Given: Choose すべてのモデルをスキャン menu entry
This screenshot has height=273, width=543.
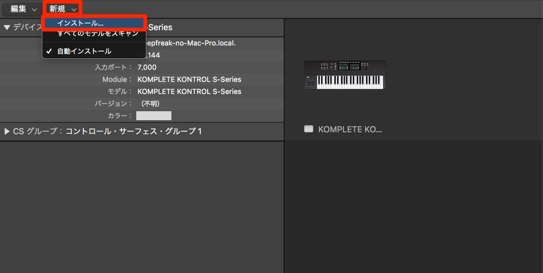Looking at the screenshot, I should (98, 34).
